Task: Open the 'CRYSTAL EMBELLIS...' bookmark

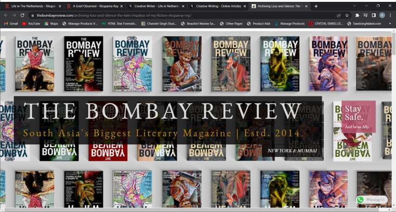Action: [326, 24]
